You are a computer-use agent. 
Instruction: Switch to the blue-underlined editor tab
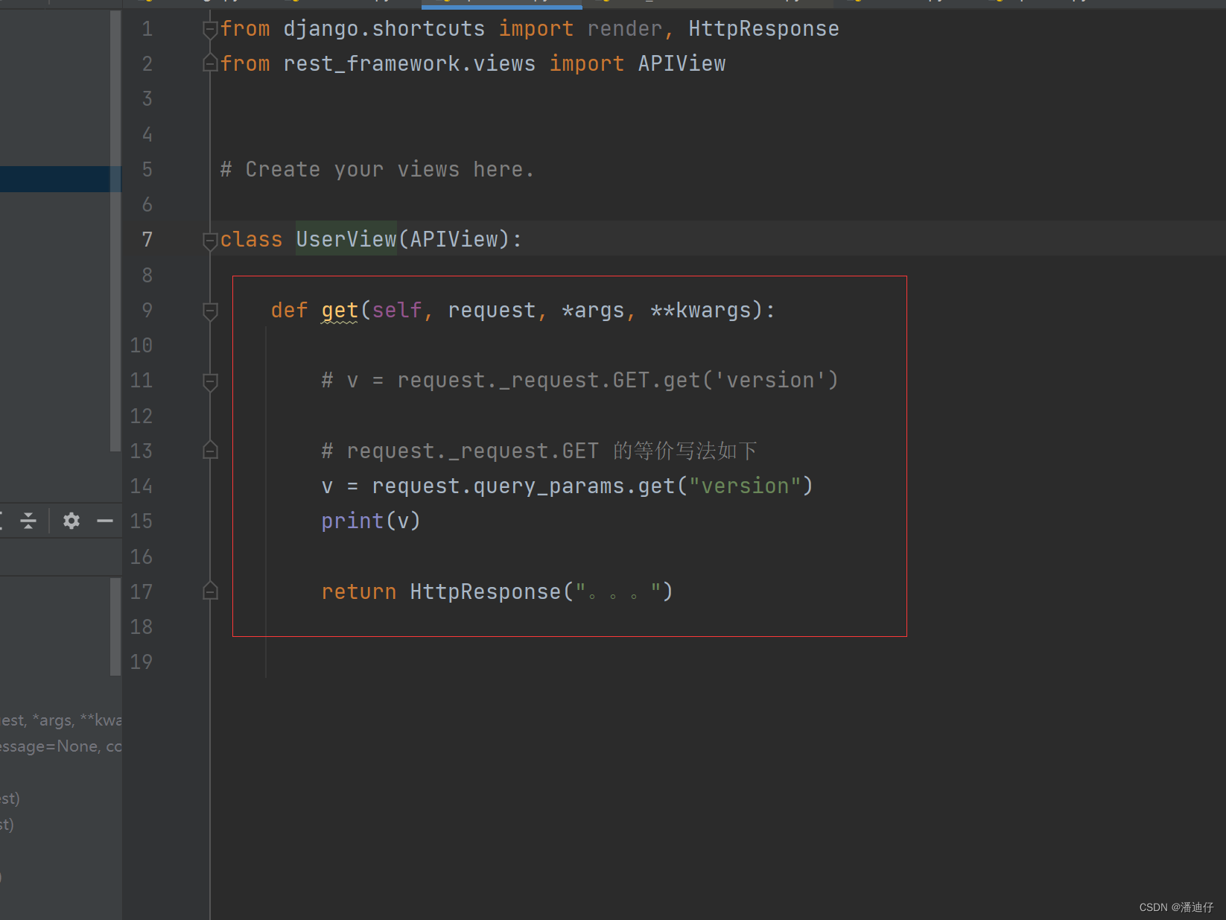point(501,3)
